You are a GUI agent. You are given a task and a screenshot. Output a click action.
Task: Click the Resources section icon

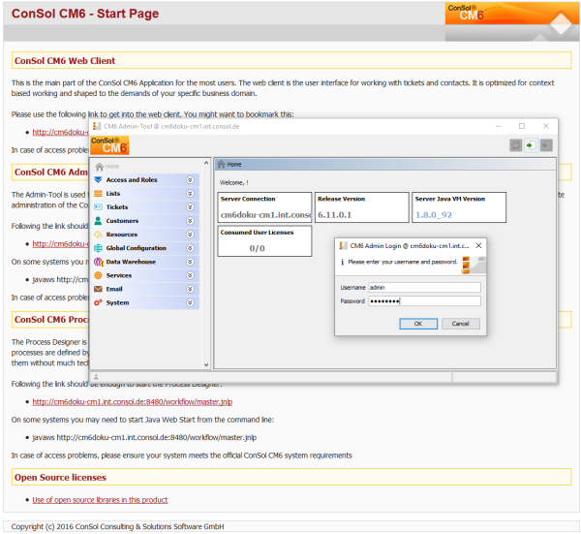pos(98,235)
